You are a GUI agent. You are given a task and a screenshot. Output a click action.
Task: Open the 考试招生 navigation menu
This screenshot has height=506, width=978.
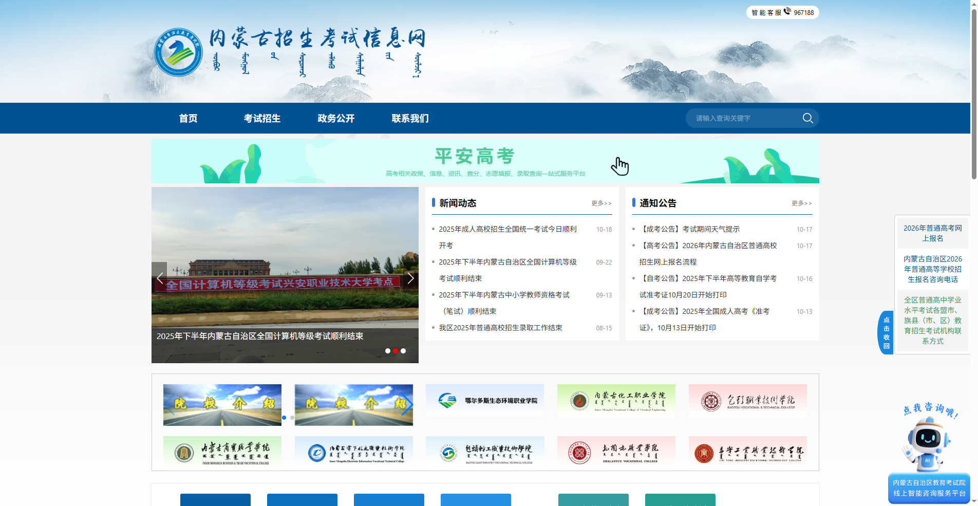pos(262,119)
